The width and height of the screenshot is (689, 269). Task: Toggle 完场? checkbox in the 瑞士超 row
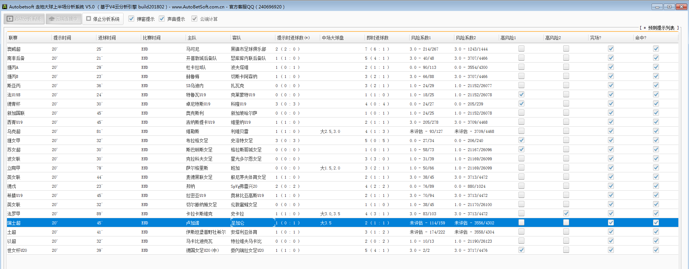click(611, 223)
